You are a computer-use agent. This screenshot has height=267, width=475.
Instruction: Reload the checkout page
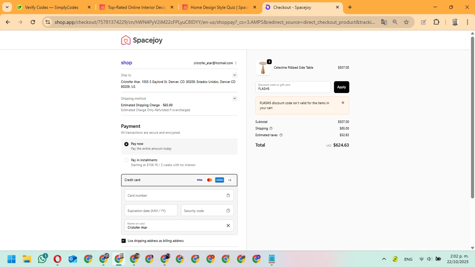[x=33, y=22]
